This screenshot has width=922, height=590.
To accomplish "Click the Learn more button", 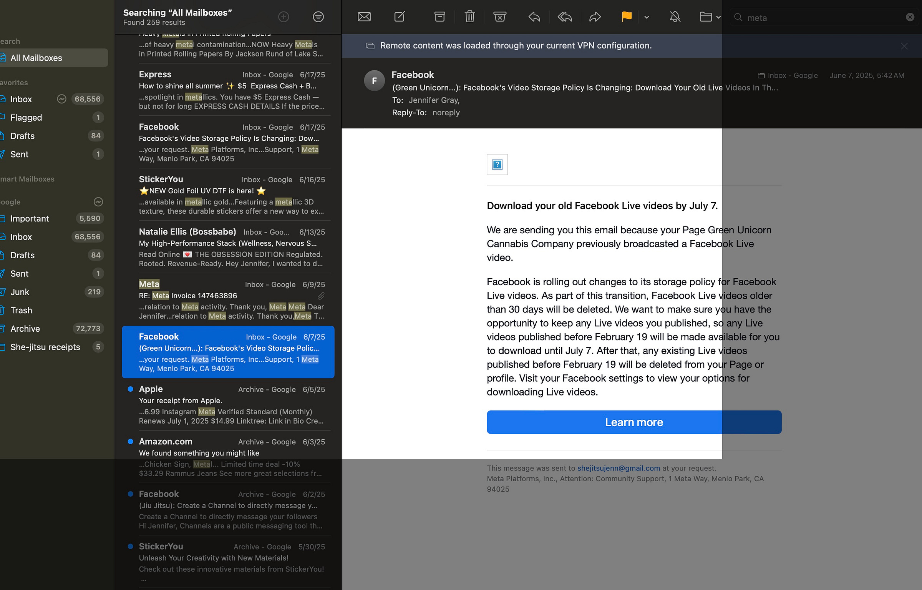I will click(634, 422).
